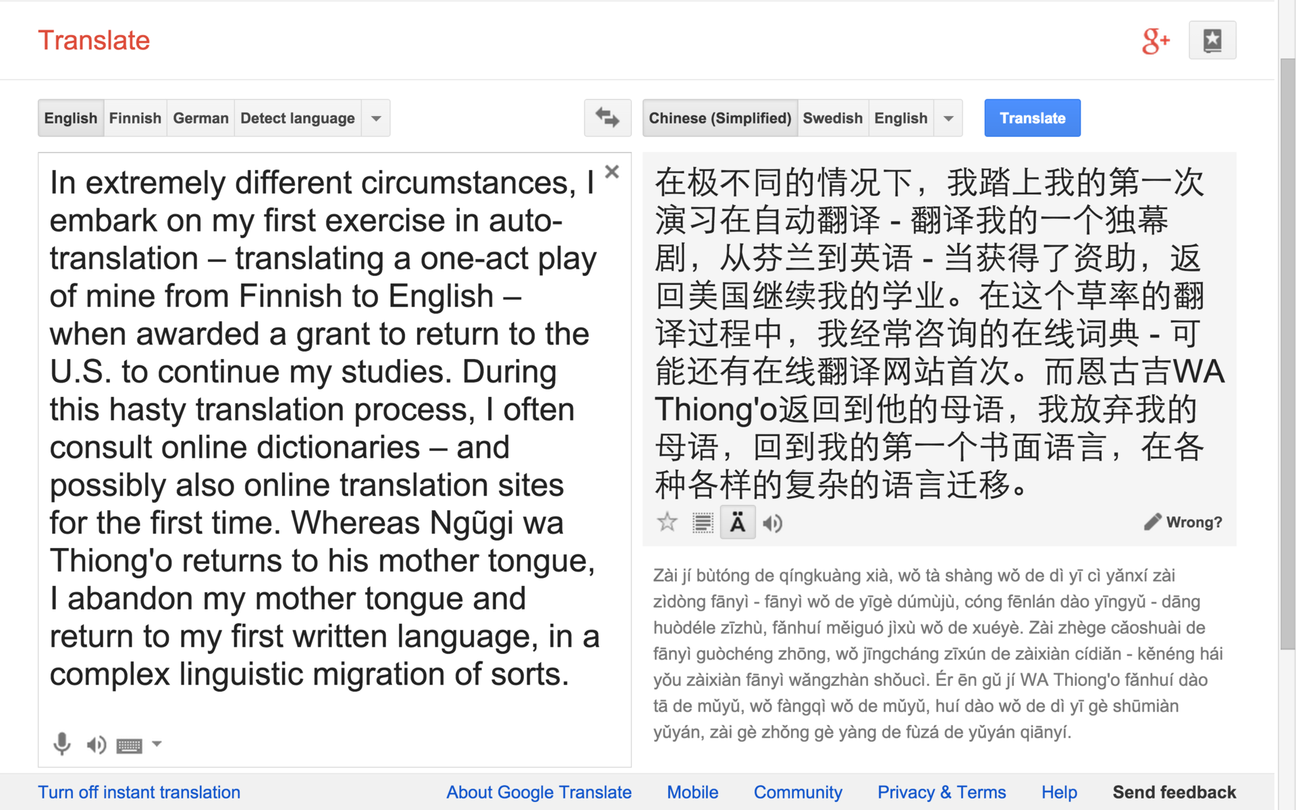1296x810 pixels.
Task: Play source text speaker audio
Action: click(x=96, y=745)
